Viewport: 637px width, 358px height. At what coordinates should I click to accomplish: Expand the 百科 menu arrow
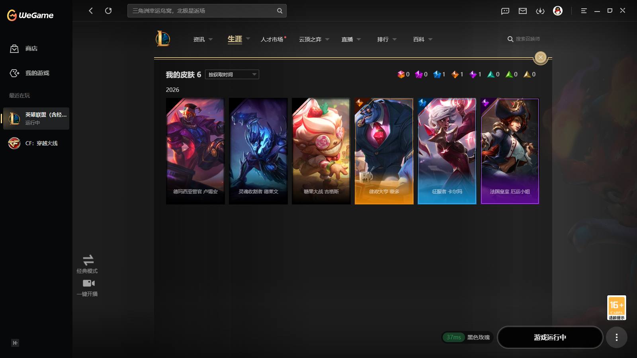tap(430, 39)
